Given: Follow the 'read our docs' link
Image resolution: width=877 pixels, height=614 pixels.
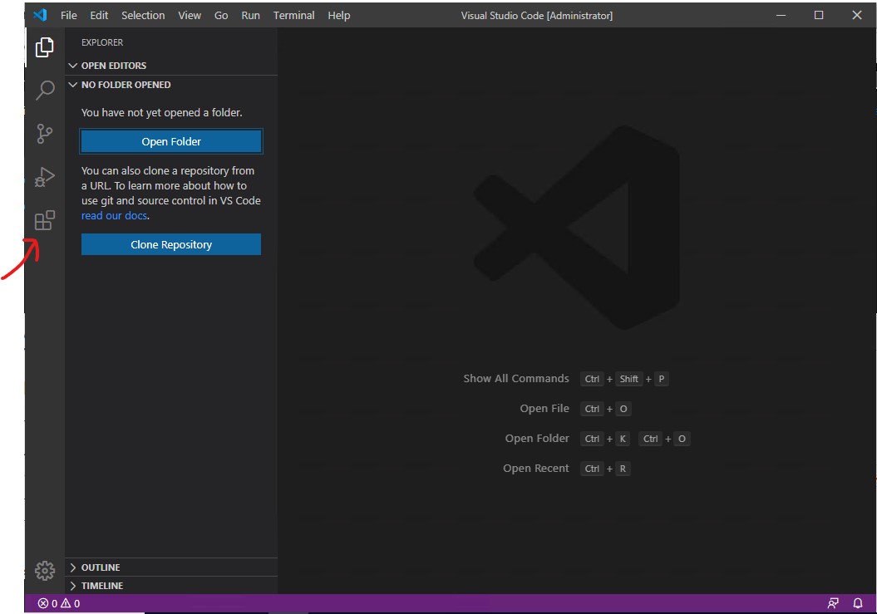Looking at the screenshot, I should click(114, 215).
